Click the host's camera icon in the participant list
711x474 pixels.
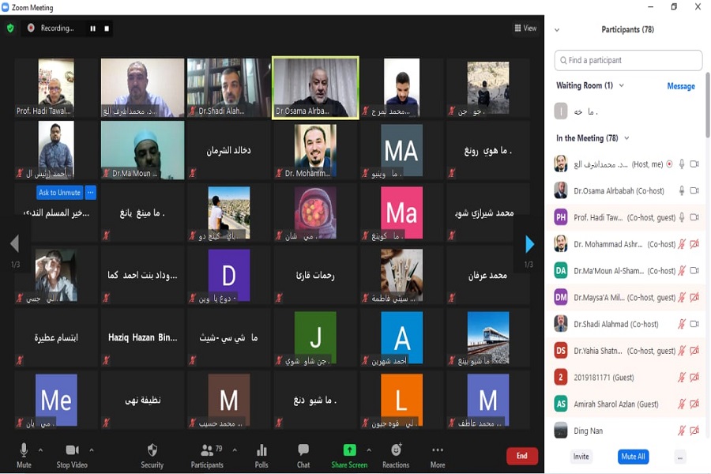click(x=694, y=164)
